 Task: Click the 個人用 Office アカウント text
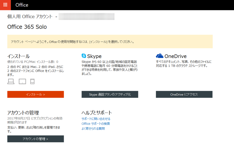(x=30, y=17)
